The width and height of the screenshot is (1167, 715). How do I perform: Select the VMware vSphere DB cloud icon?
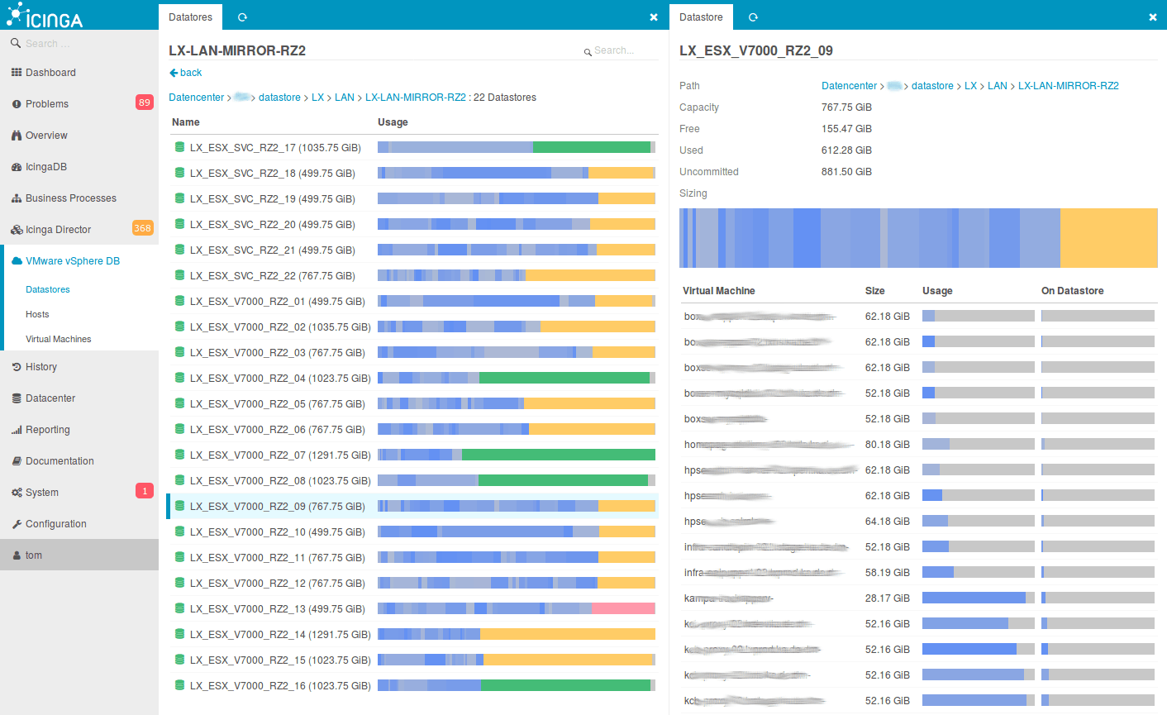[x=17, y=261]
